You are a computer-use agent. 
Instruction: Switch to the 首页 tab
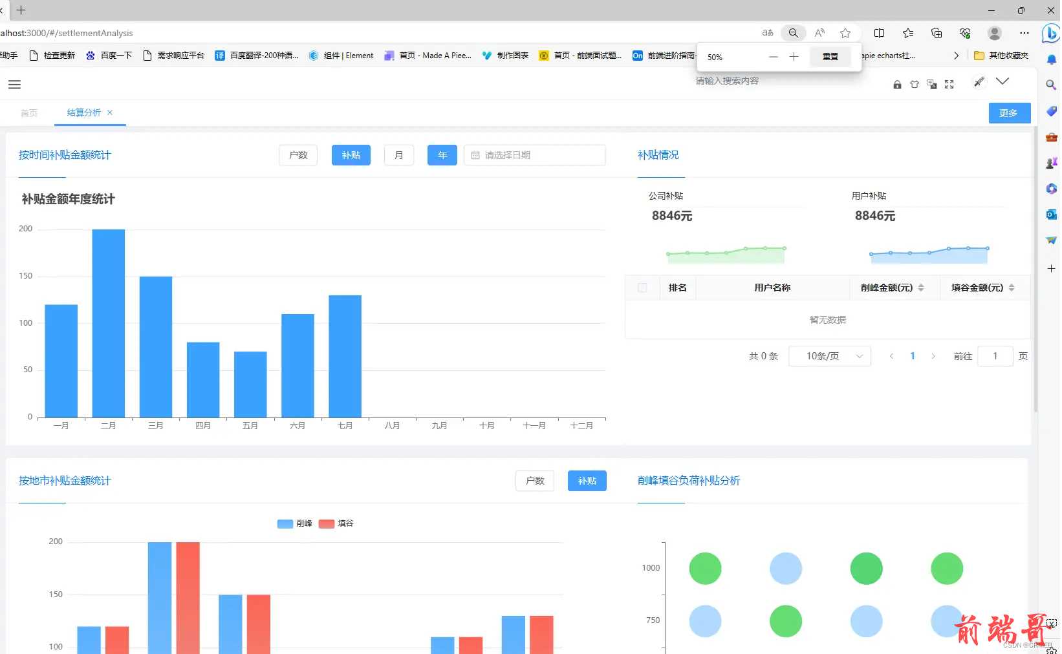point(29,113)
